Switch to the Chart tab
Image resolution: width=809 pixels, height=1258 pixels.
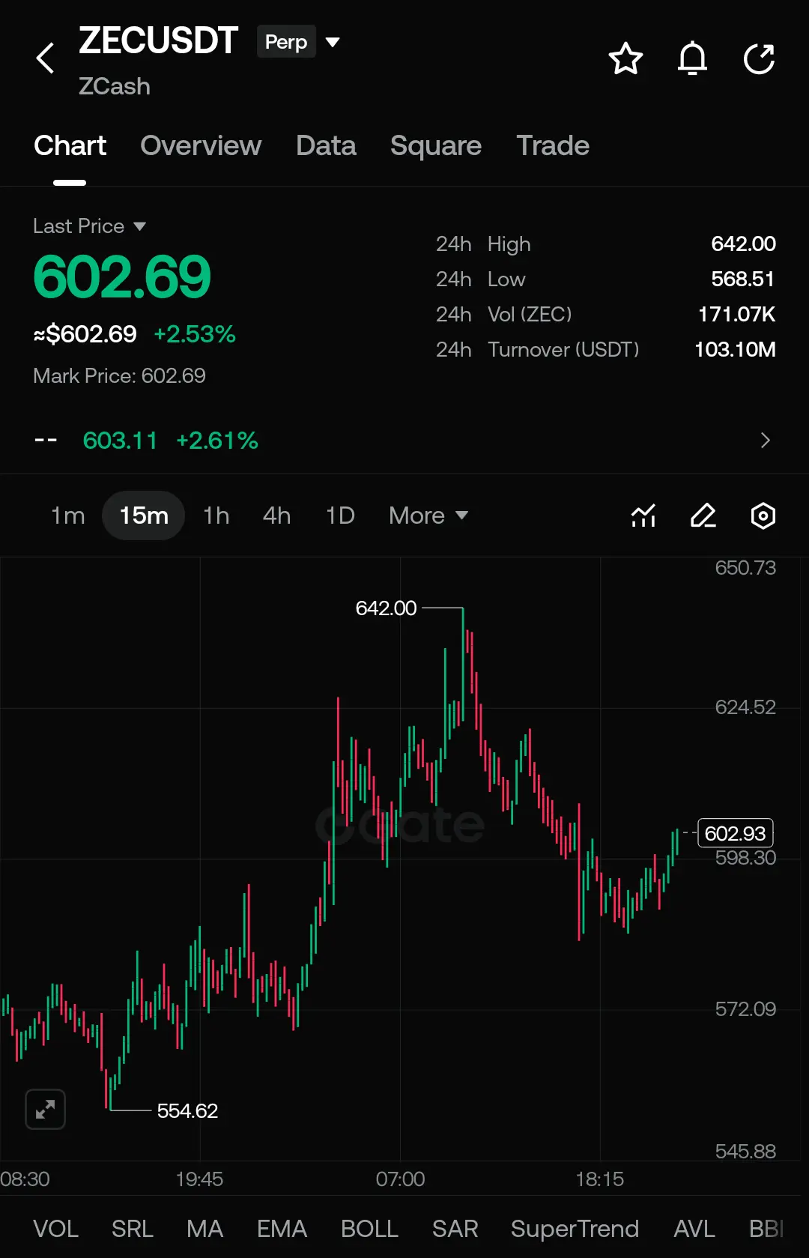[70, 145]
